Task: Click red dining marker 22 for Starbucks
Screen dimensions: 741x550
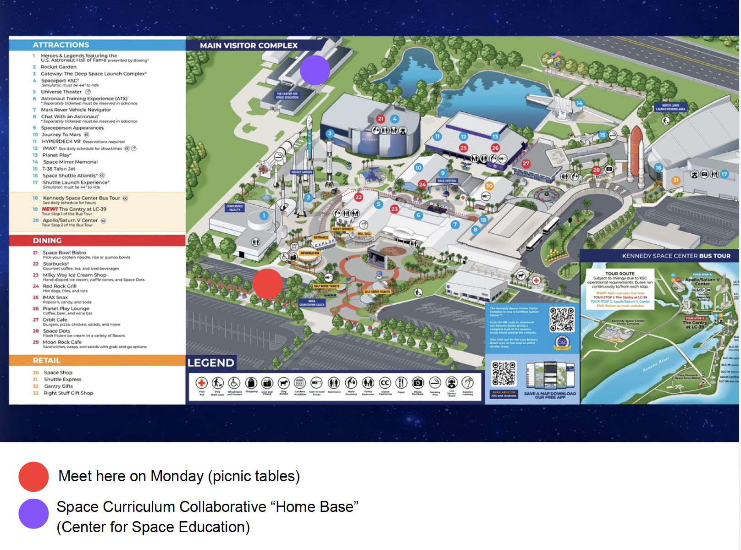Action: coord(359,197)
